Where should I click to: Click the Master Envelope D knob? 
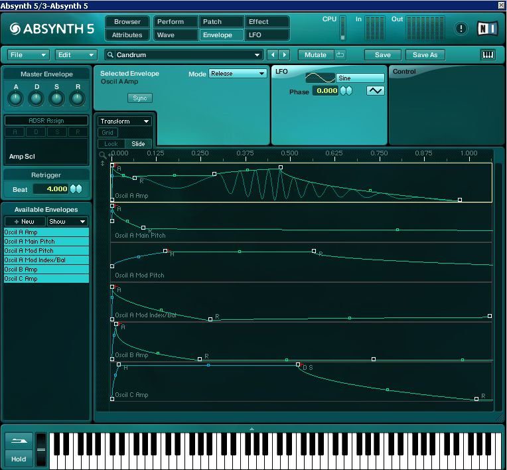tap(36, 98)
